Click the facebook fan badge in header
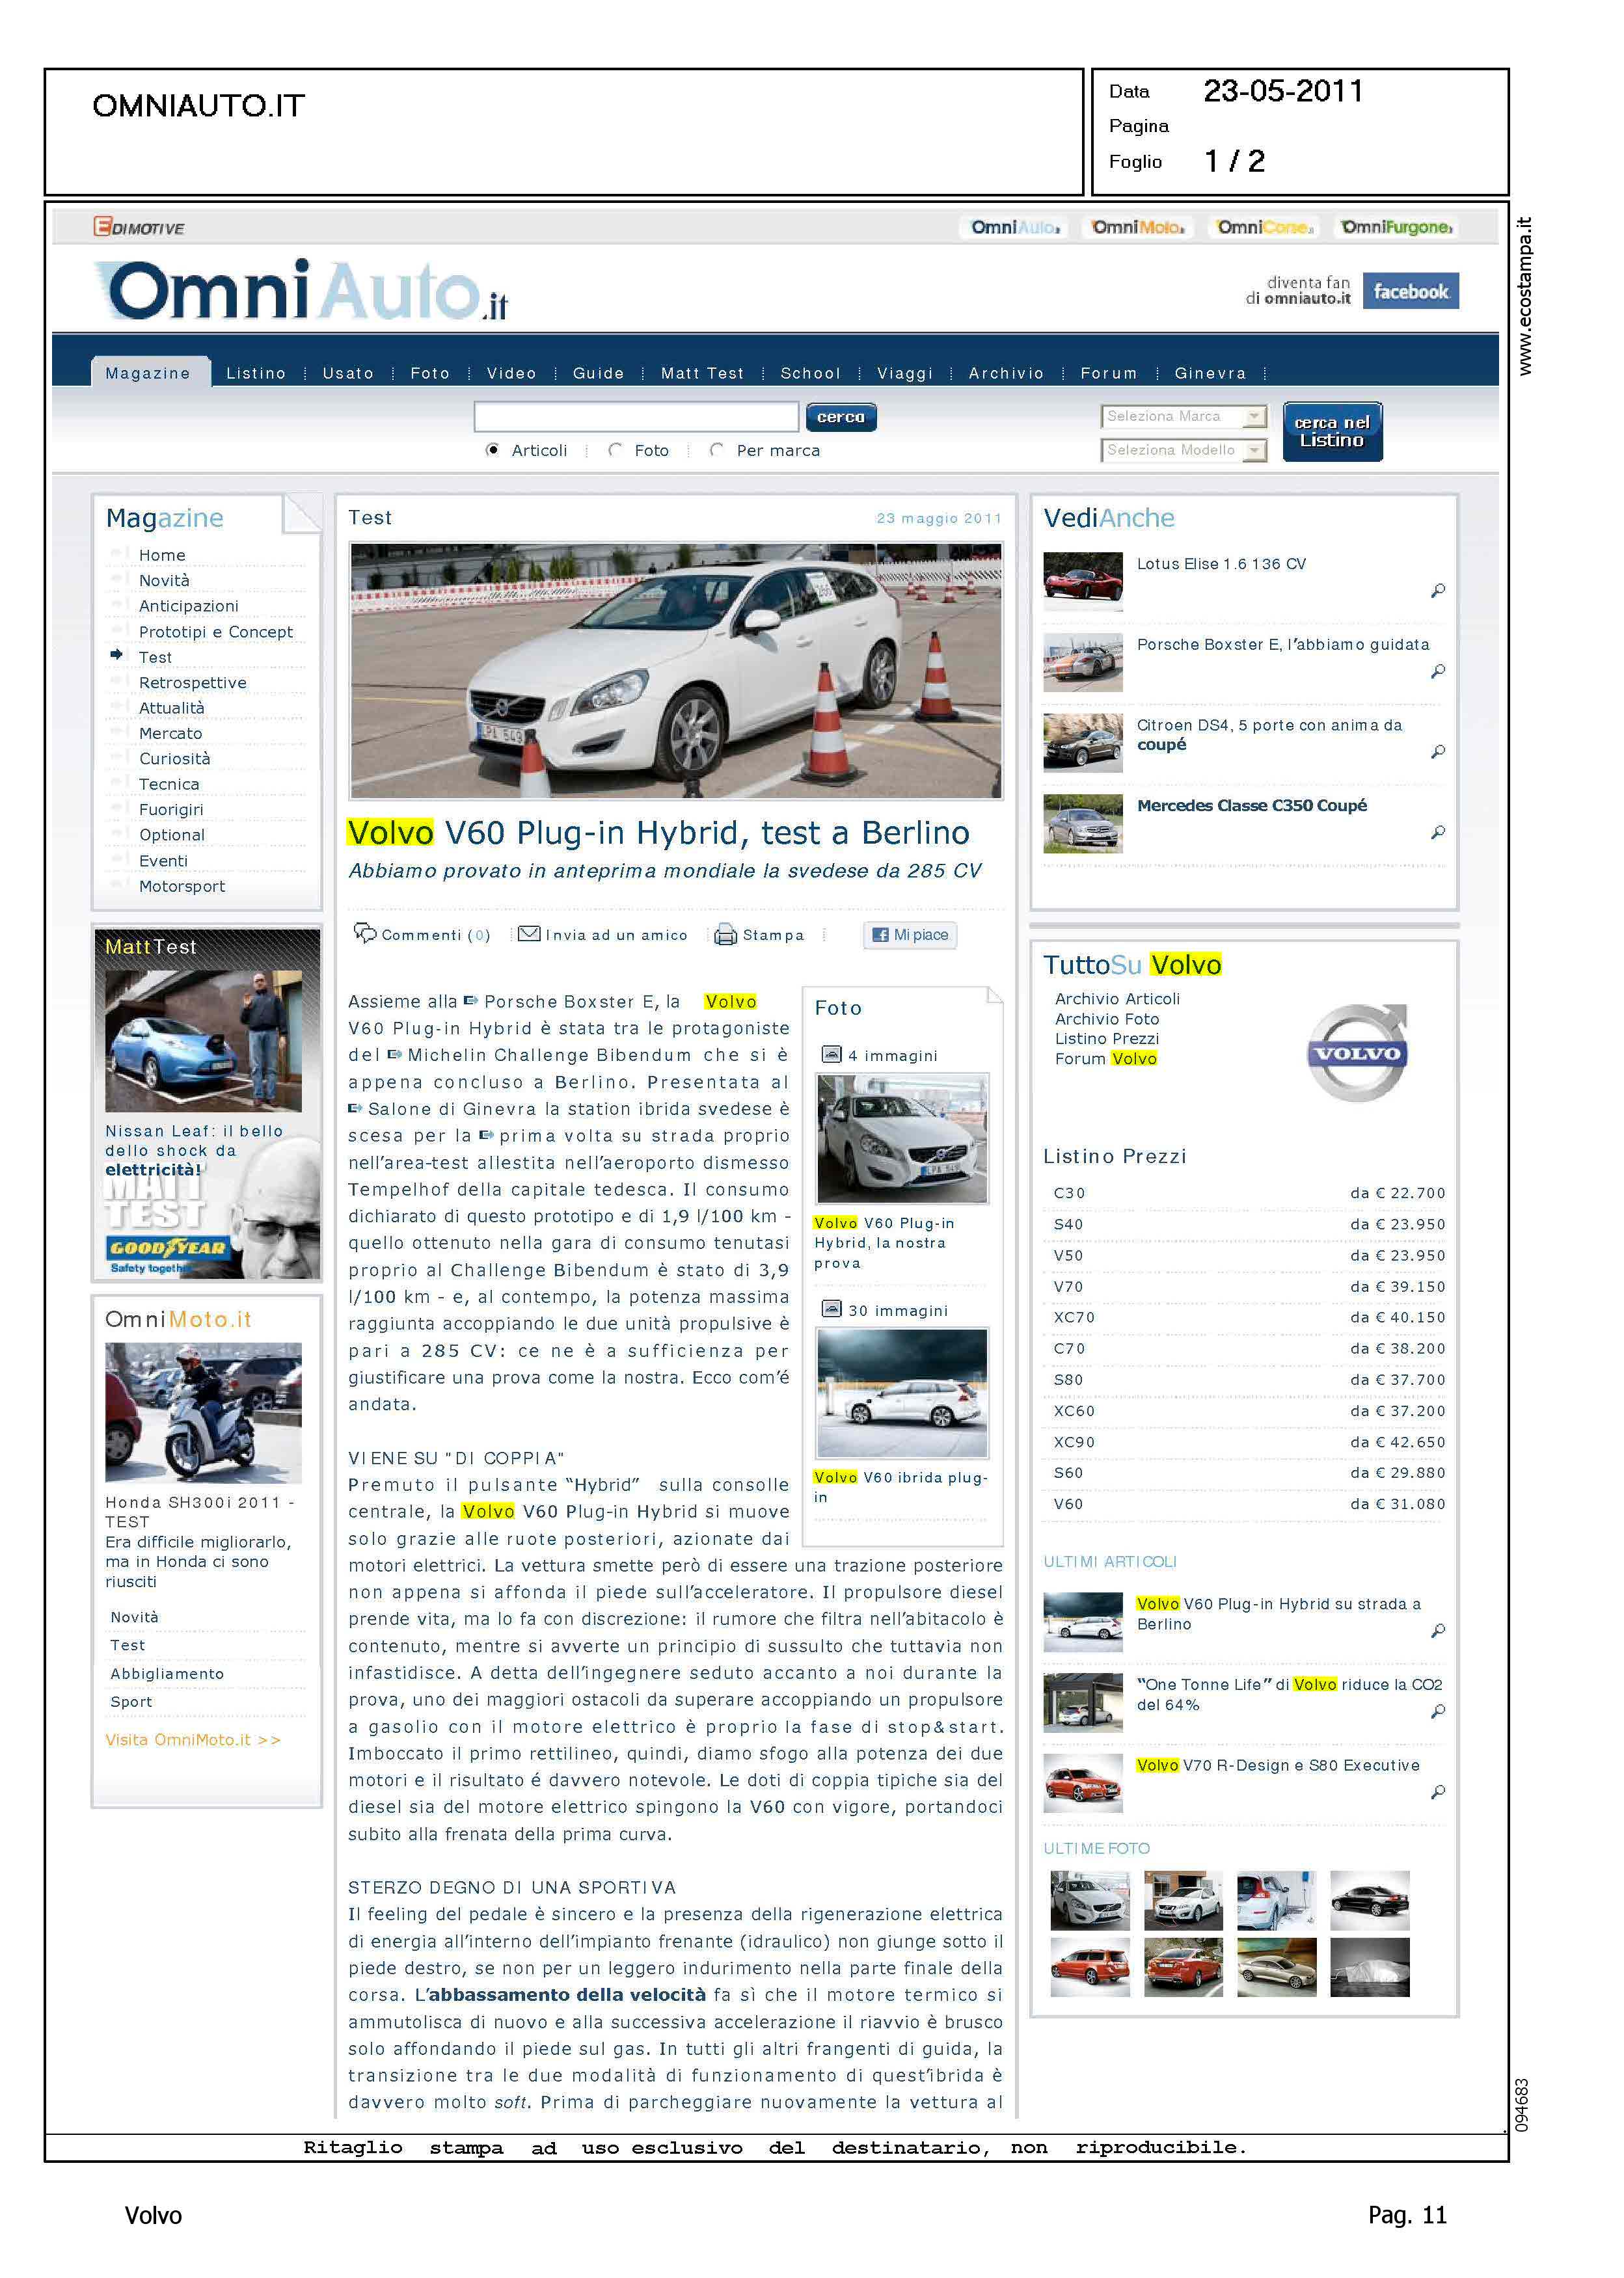1624x2278 pixels. [x=1410, y=291]
